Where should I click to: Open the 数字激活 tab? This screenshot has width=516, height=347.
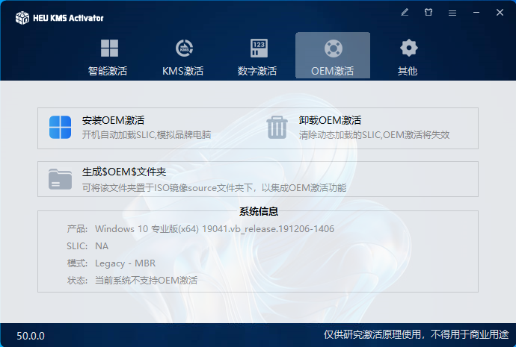(258, 57)
